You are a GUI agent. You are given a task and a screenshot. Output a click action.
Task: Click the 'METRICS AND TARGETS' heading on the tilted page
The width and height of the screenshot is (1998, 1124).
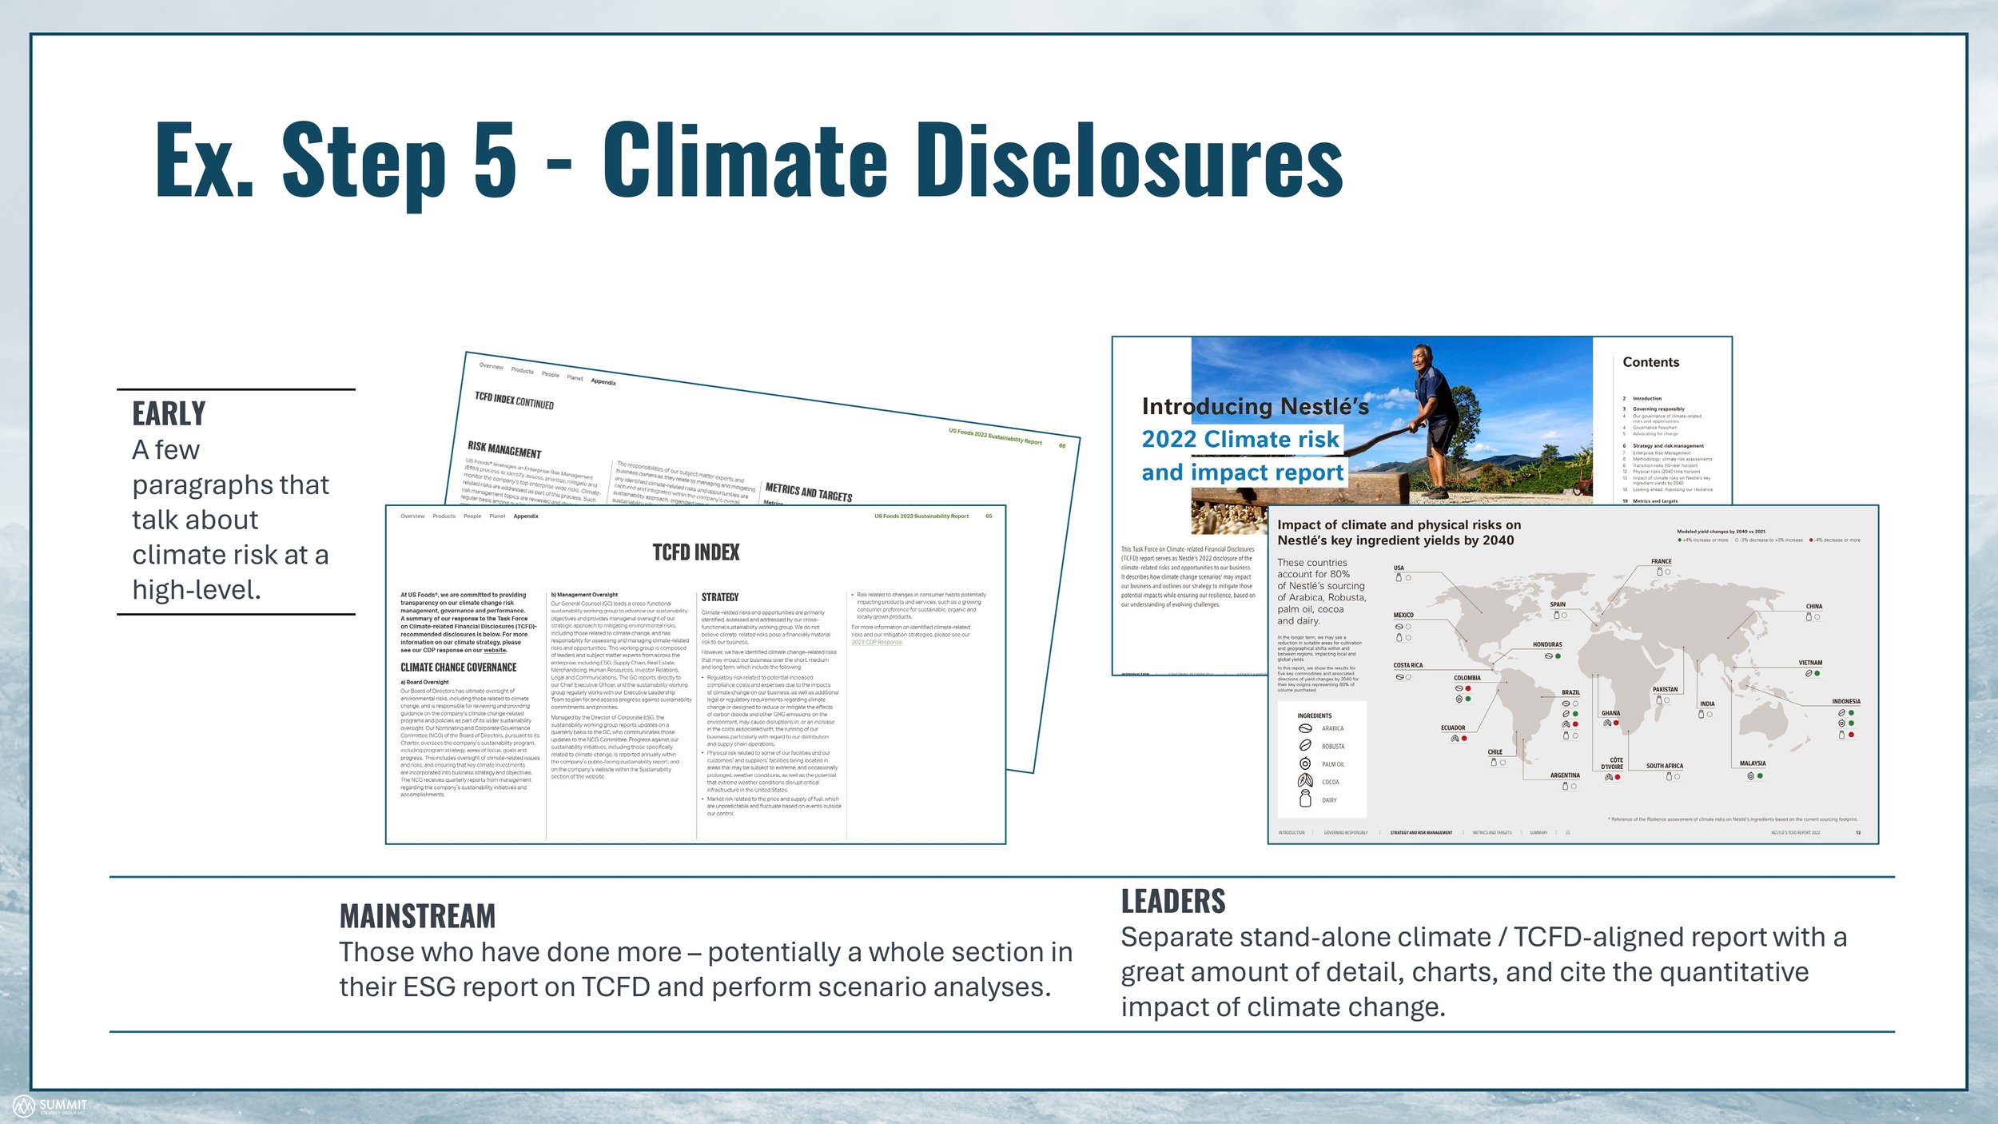tap(809, 492)
